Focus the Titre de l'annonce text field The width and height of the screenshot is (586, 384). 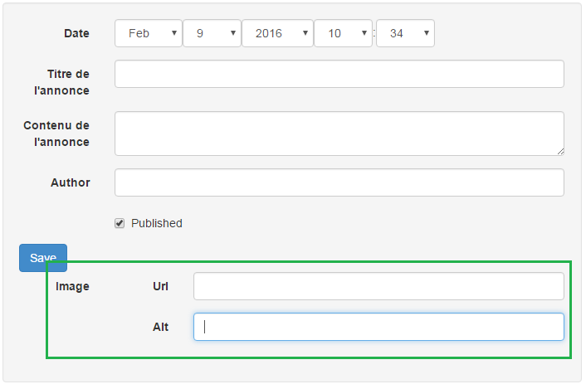coord(339,74)
